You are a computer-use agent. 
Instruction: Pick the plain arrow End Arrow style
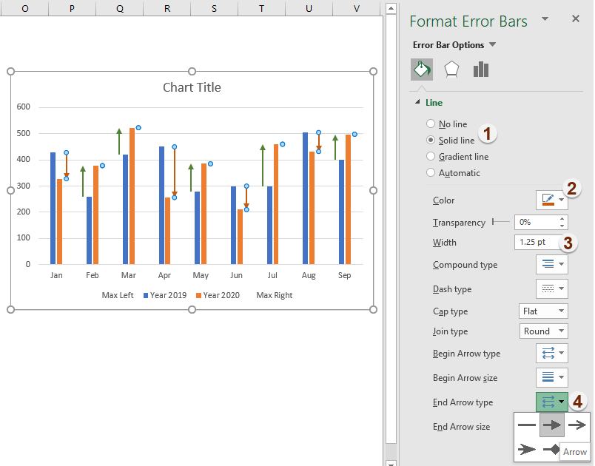tap(554, 425)
